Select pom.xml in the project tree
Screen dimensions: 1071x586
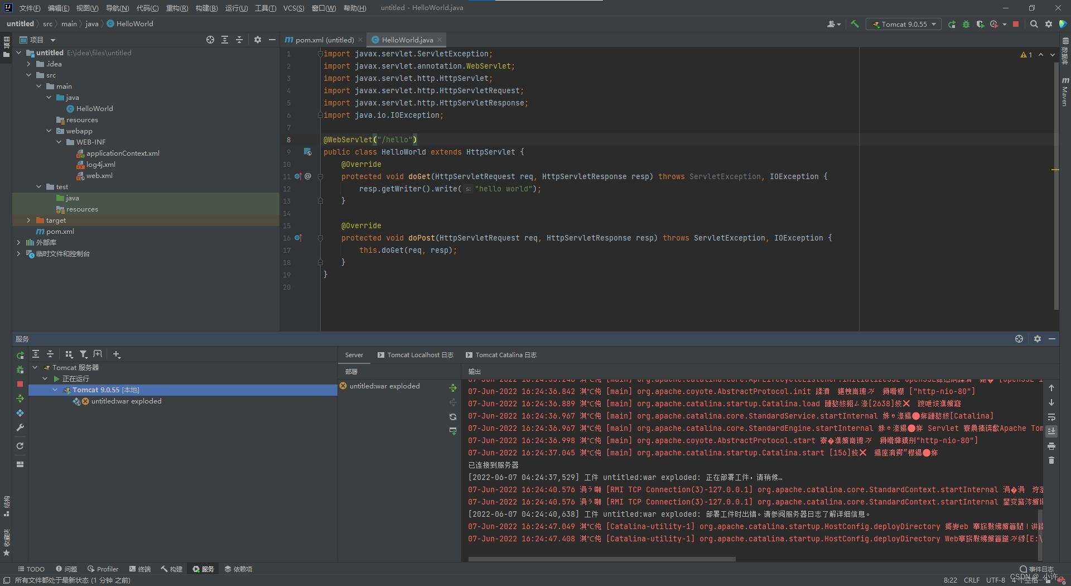(x=55, y=231)
